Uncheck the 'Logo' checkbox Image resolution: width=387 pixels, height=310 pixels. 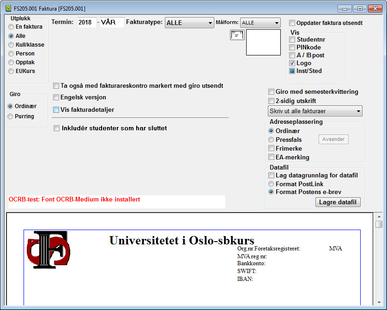292,63
